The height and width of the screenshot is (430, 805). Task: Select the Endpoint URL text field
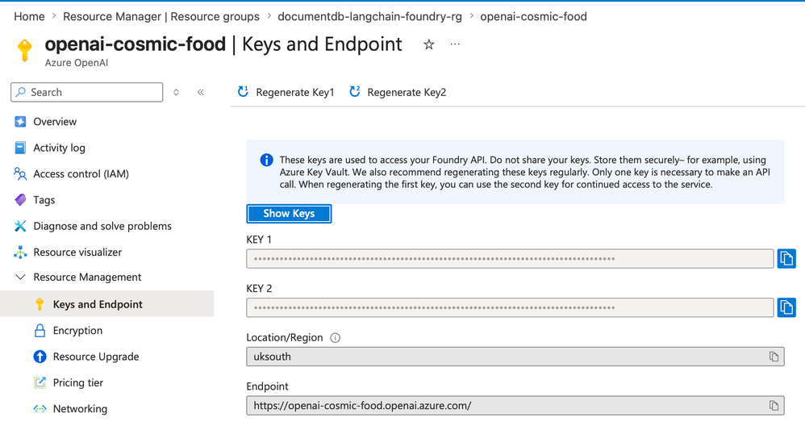tap(500, 406)
